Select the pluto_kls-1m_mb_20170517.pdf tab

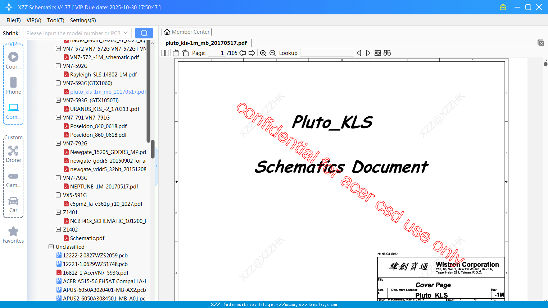tap(206, 43)
